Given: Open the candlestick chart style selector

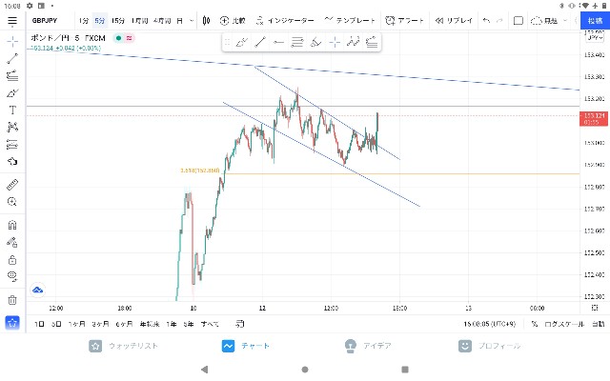Looking at the screenshot, I should pyautogui.click(x=206, y=21).
